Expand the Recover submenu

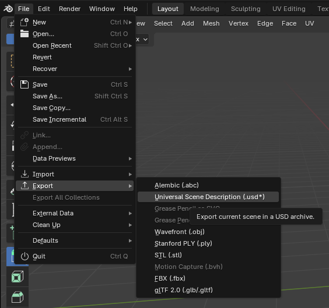pyautogui.click(x=130, y=69)
